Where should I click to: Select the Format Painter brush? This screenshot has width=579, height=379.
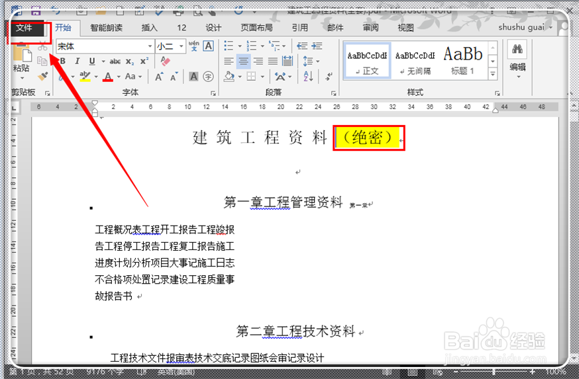43,76
